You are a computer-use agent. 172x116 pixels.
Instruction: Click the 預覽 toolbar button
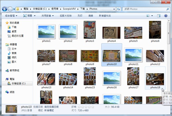(x=28, y=16)
